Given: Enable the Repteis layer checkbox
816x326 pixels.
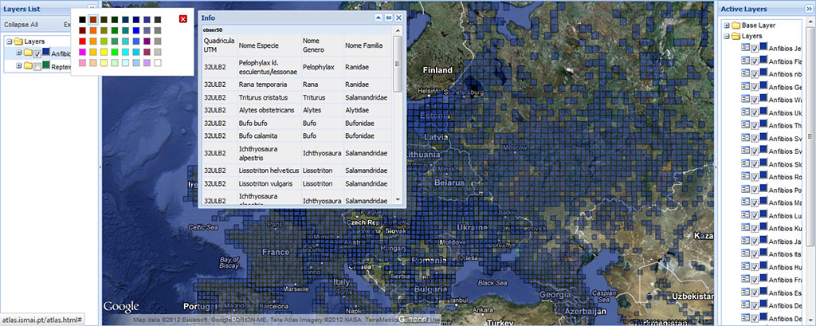Looking at the screenshot, I should (37, 67).
